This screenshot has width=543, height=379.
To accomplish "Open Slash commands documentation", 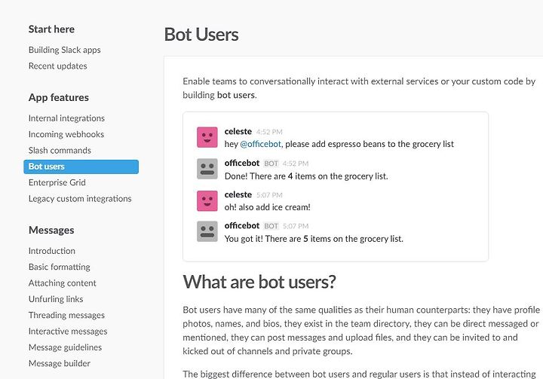I will click(60, 150).
